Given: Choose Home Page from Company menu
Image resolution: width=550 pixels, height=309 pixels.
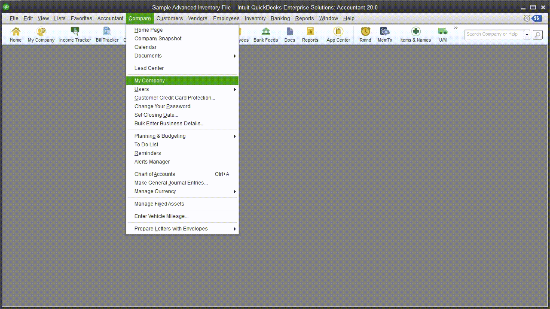Looking at the screenshot, I should 182,30.
